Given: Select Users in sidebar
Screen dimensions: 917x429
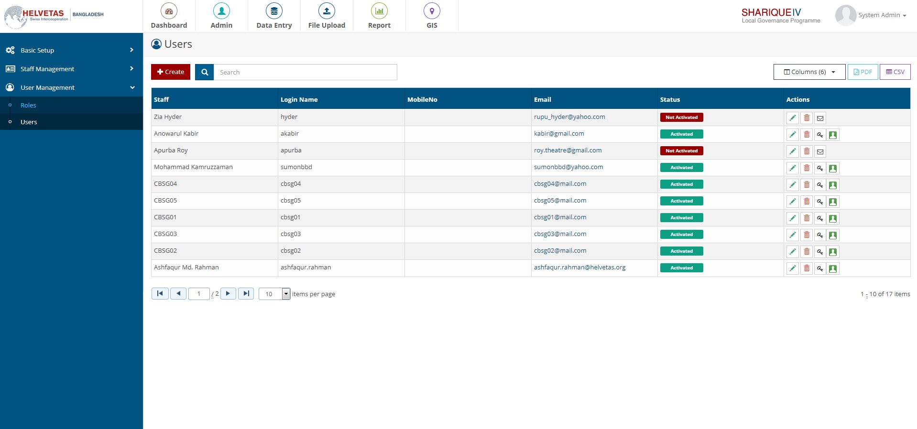Looking at the screenshot, I should 29,122.
